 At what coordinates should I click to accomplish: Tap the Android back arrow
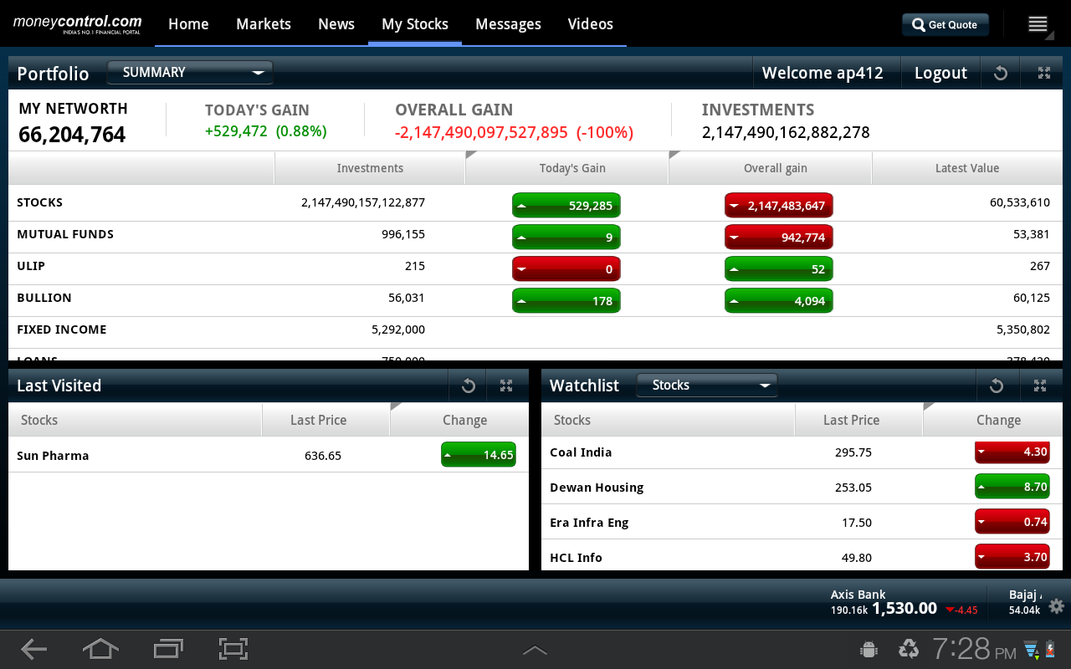[33, 648]
